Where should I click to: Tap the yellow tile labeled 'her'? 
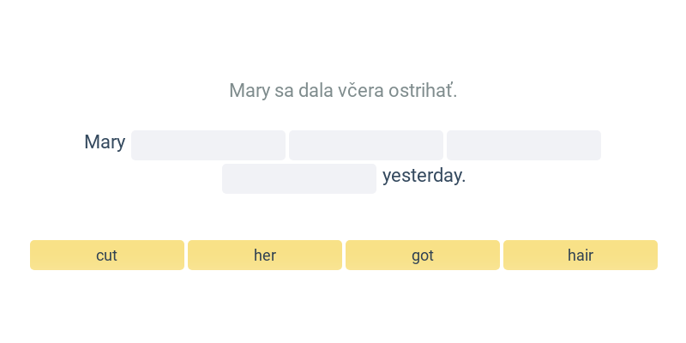coord(265,255)
